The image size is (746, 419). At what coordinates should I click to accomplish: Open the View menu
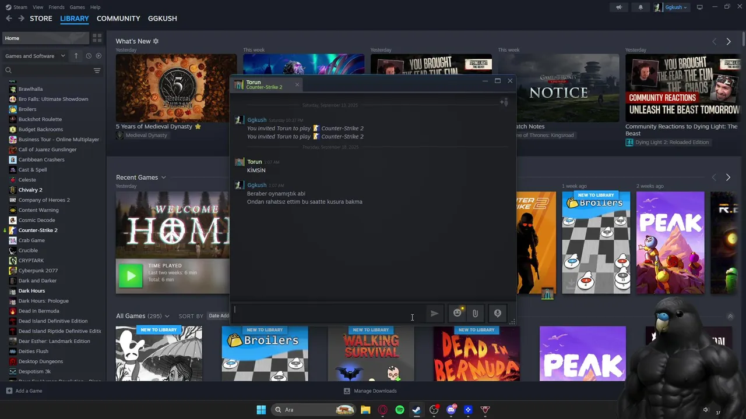[x=38, y=7]
